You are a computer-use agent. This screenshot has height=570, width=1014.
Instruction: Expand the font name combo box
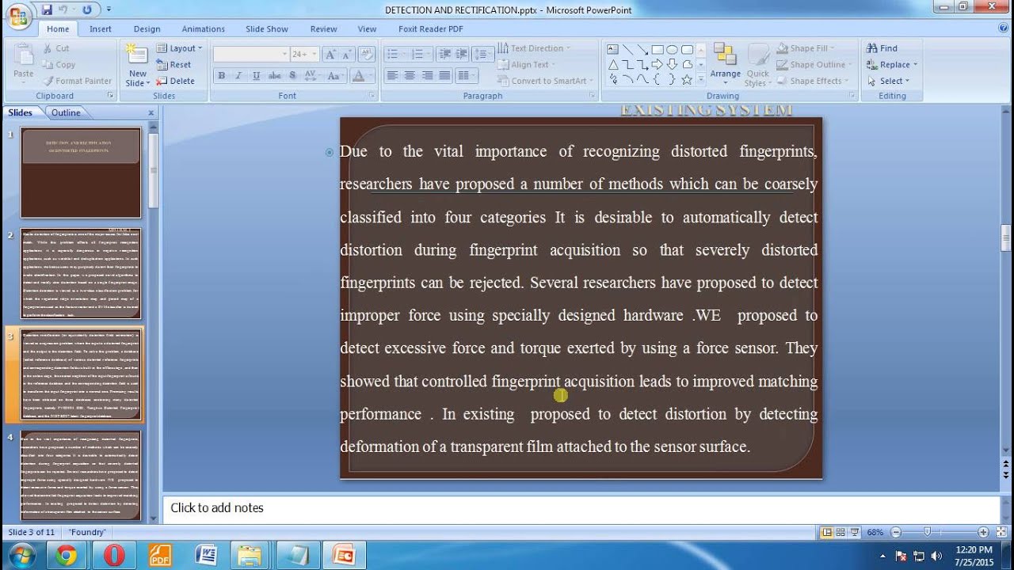click(285, 55)
